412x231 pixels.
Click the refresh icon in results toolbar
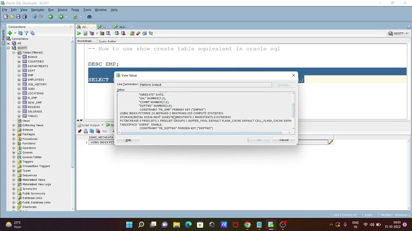(92, 131)
